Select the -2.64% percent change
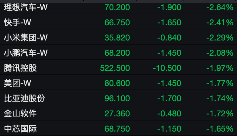237x136 pixels. pos(220,7)
